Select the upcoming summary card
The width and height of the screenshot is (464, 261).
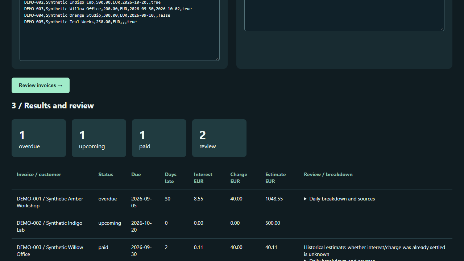coord(99,138)
